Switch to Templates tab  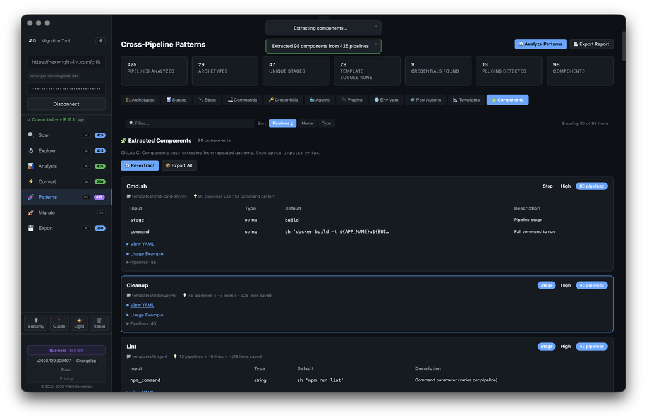(466, 100)
